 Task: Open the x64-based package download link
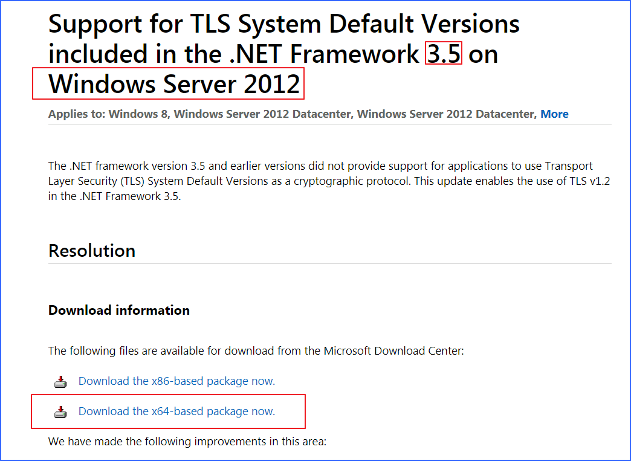tap(176, 411)
